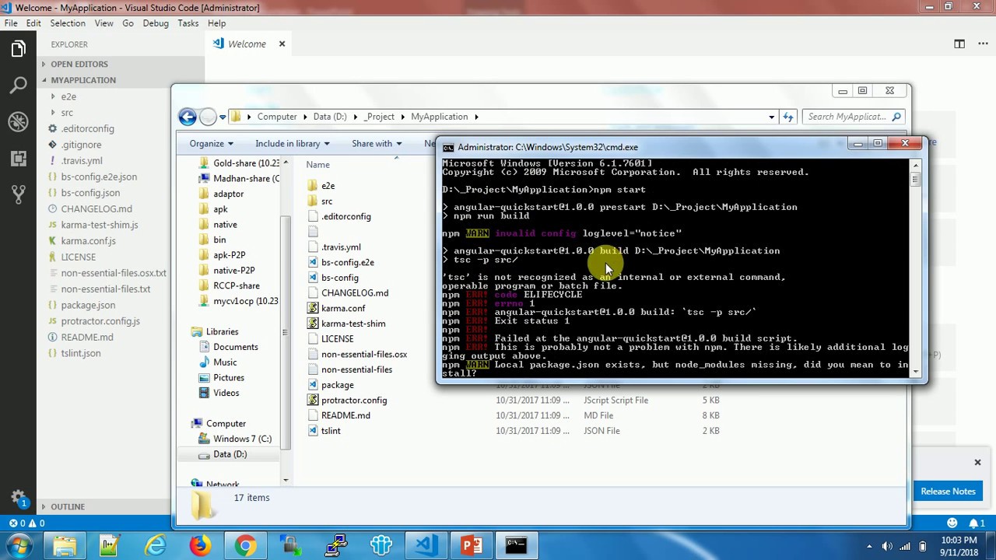Click the Search MyApplication box in Explorer
Image resolution: width=996 pixels, height=560 pixels.
click(x=853, y=117)
